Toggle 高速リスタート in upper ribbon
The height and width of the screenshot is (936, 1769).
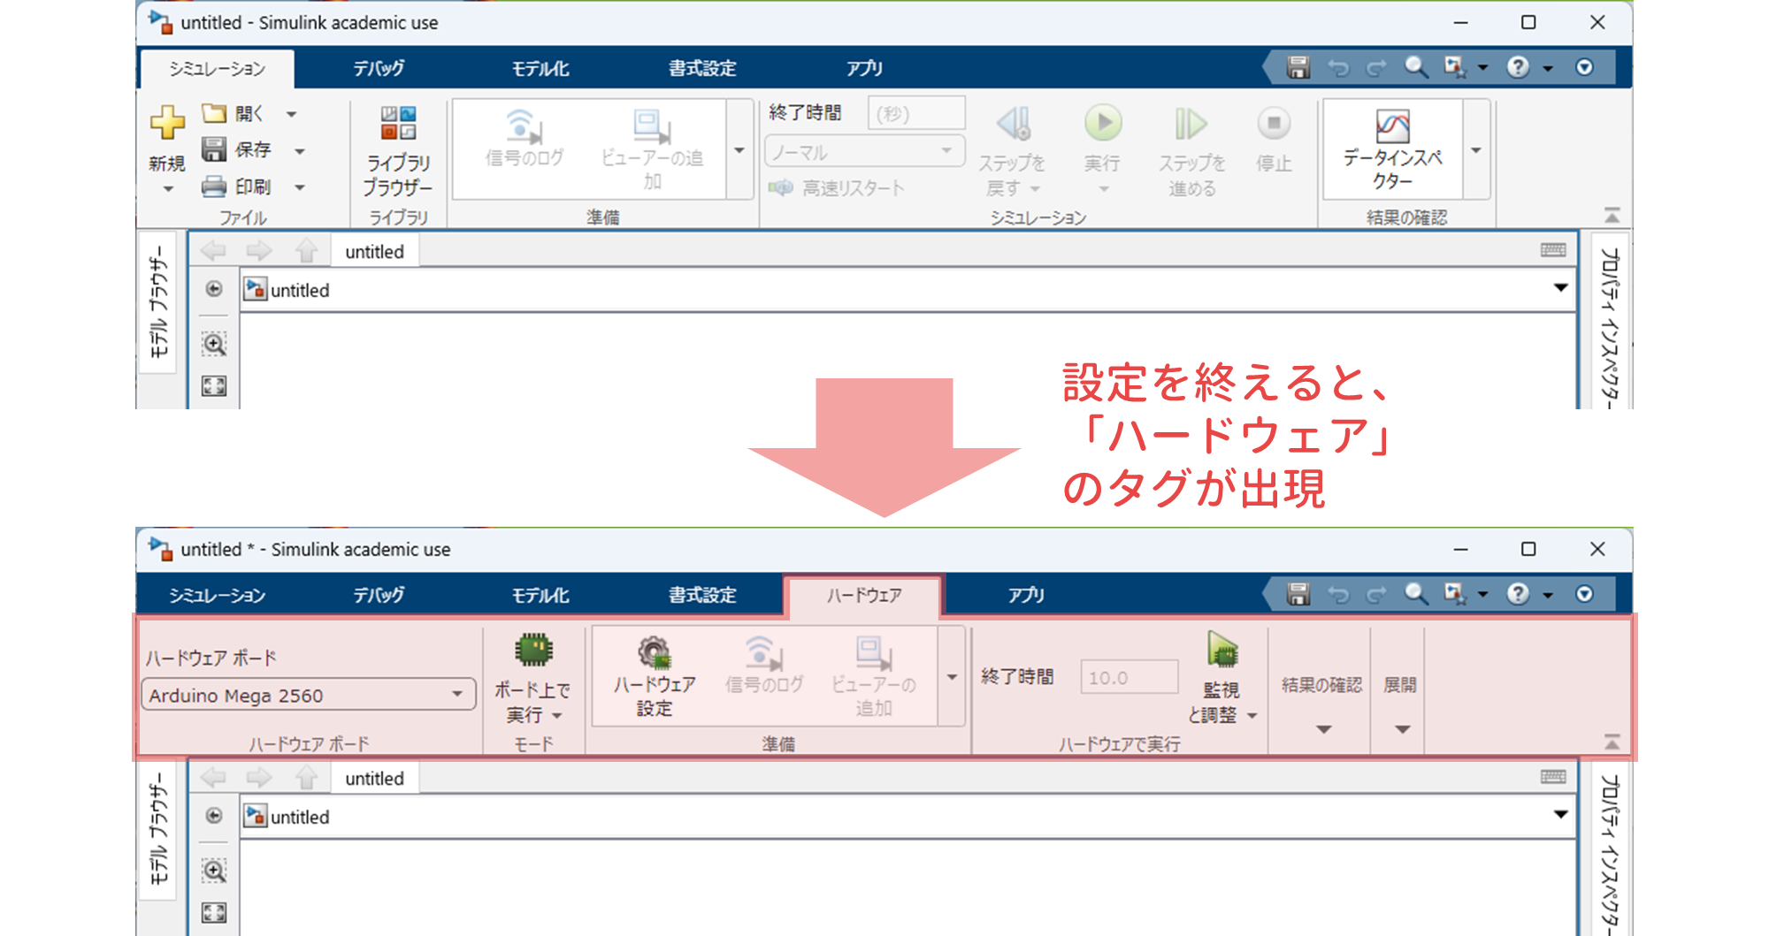click(x=837, y=188)
